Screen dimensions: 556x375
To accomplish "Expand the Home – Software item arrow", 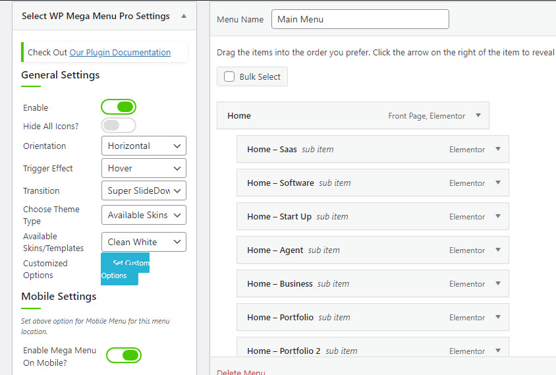I will click(x=498, y=183).
